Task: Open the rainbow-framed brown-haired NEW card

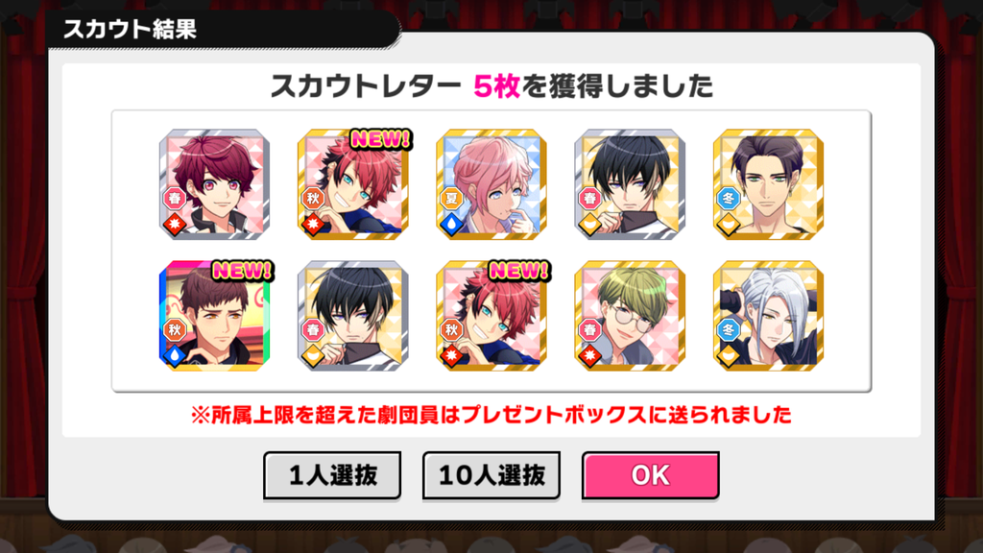Action: click(x=214, y=315)
